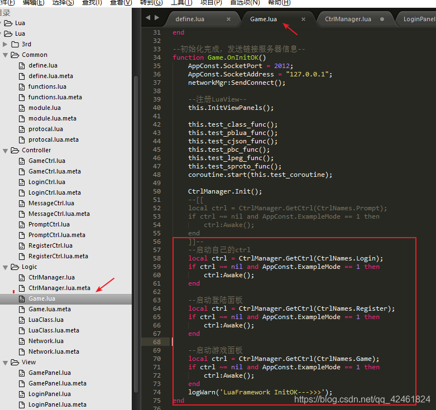Collapse the Logic folder
The height and width of the screenshot is (410, 436).
pos(5,267)
